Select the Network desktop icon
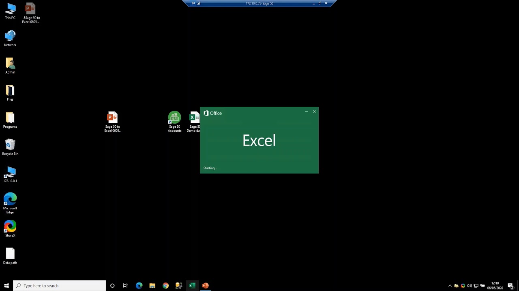519x291 pixels. pos(10,38)
